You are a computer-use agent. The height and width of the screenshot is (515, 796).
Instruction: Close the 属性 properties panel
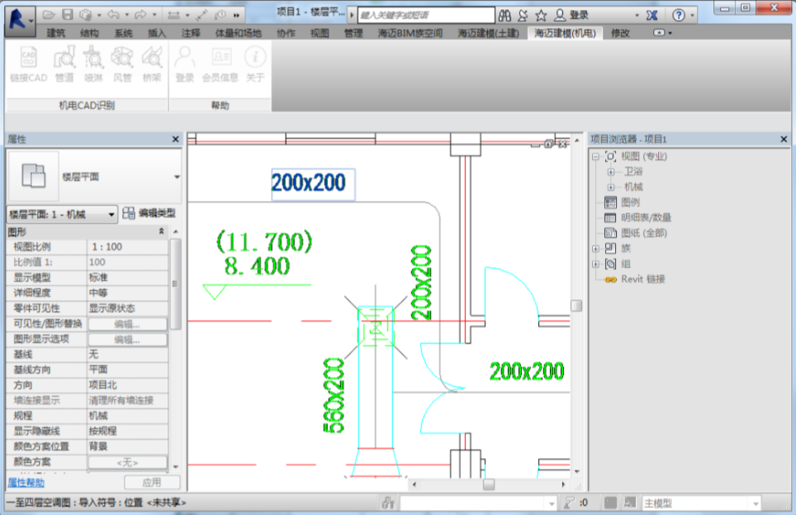tap(176, 140)
